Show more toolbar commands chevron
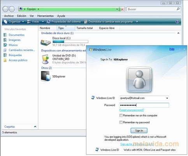The width and height of the screenshot is (188, 156). [137, 22]
